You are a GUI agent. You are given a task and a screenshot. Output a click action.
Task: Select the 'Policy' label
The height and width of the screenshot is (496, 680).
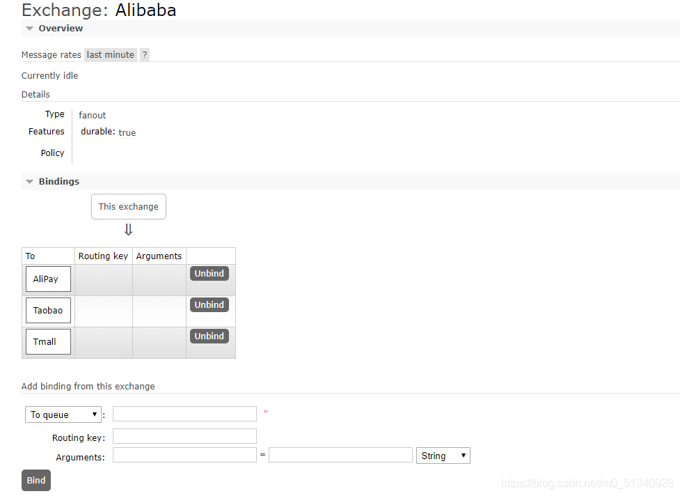[52, 153]
